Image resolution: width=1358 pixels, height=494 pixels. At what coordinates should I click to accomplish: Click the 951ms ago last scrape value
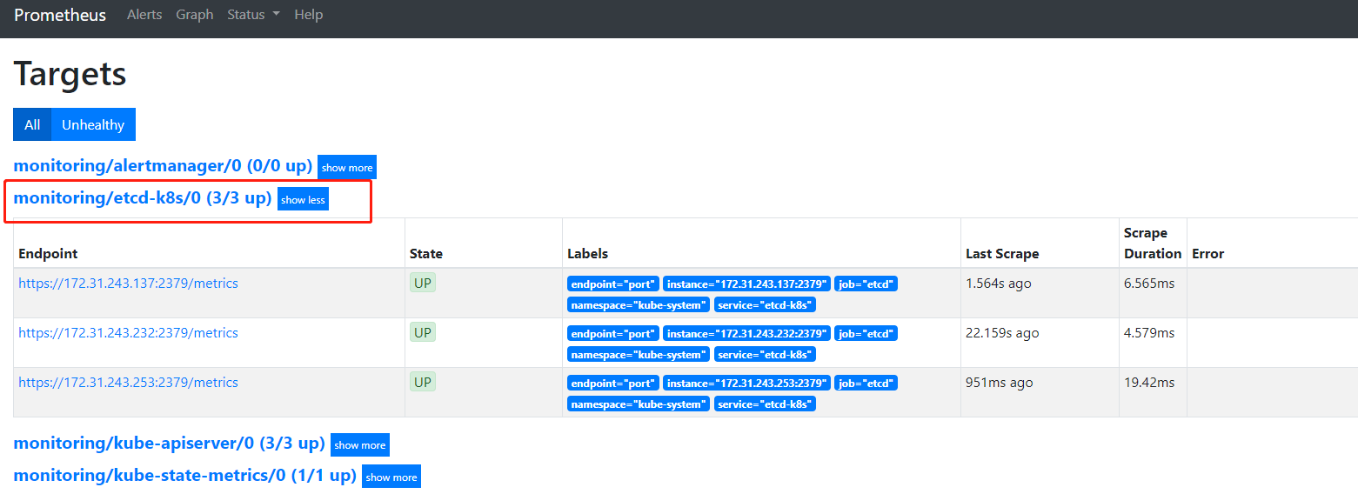click(1000, 382)
